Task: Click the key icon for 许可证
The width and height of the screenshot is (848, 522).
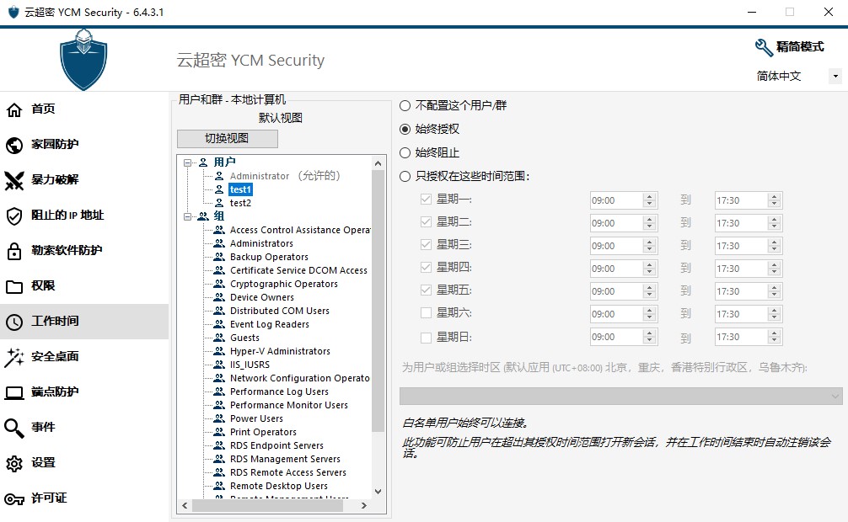Action: pyautogui.click(x=14, y=499)
